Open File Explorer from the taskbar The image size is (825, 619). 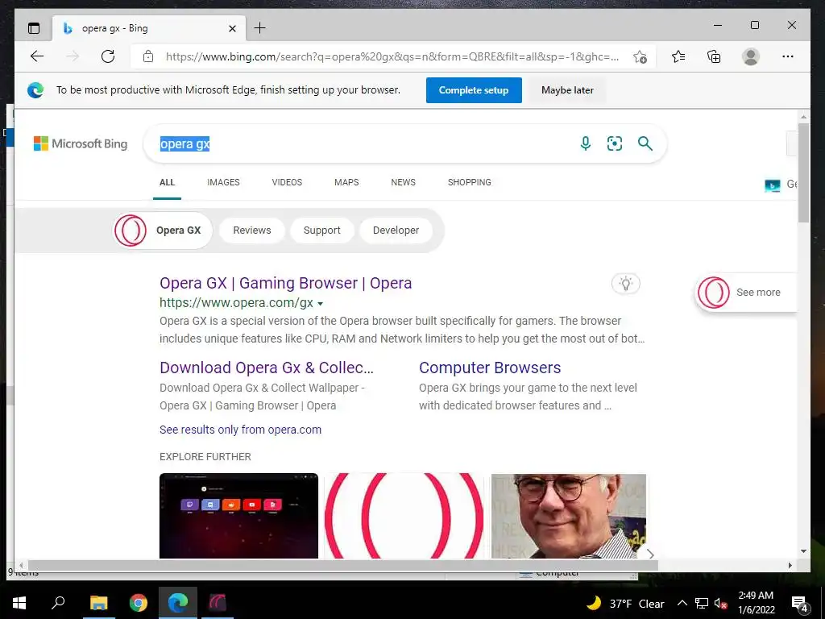click(x=98, y=603)
